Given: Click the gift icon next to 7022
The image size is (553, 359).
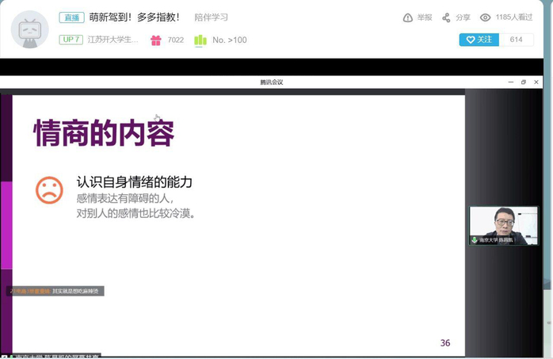Looking at the screenshot, I should [155, 40].
